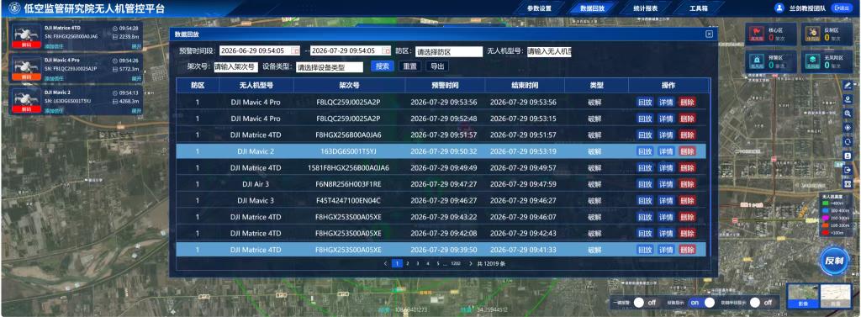The image size is (861, 317).
Task: Open the 数据回放 menu
Action: [x=592, y=8]
